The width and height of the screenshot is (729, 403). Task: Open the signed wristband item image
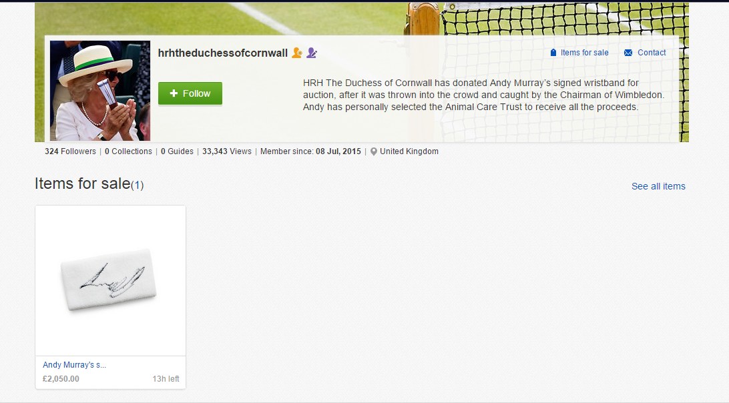(x=111, y=281)
